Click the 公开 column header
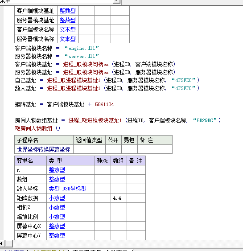This screenshot has height=251, width=243. point(113,140)
